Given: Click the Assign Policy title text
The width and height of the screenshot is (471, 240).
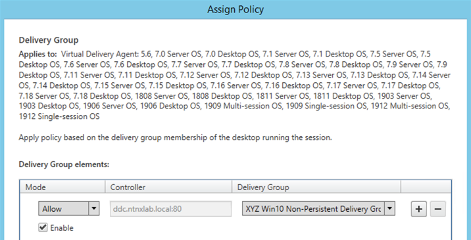Looking at the screenshot, I should [235, 9].
